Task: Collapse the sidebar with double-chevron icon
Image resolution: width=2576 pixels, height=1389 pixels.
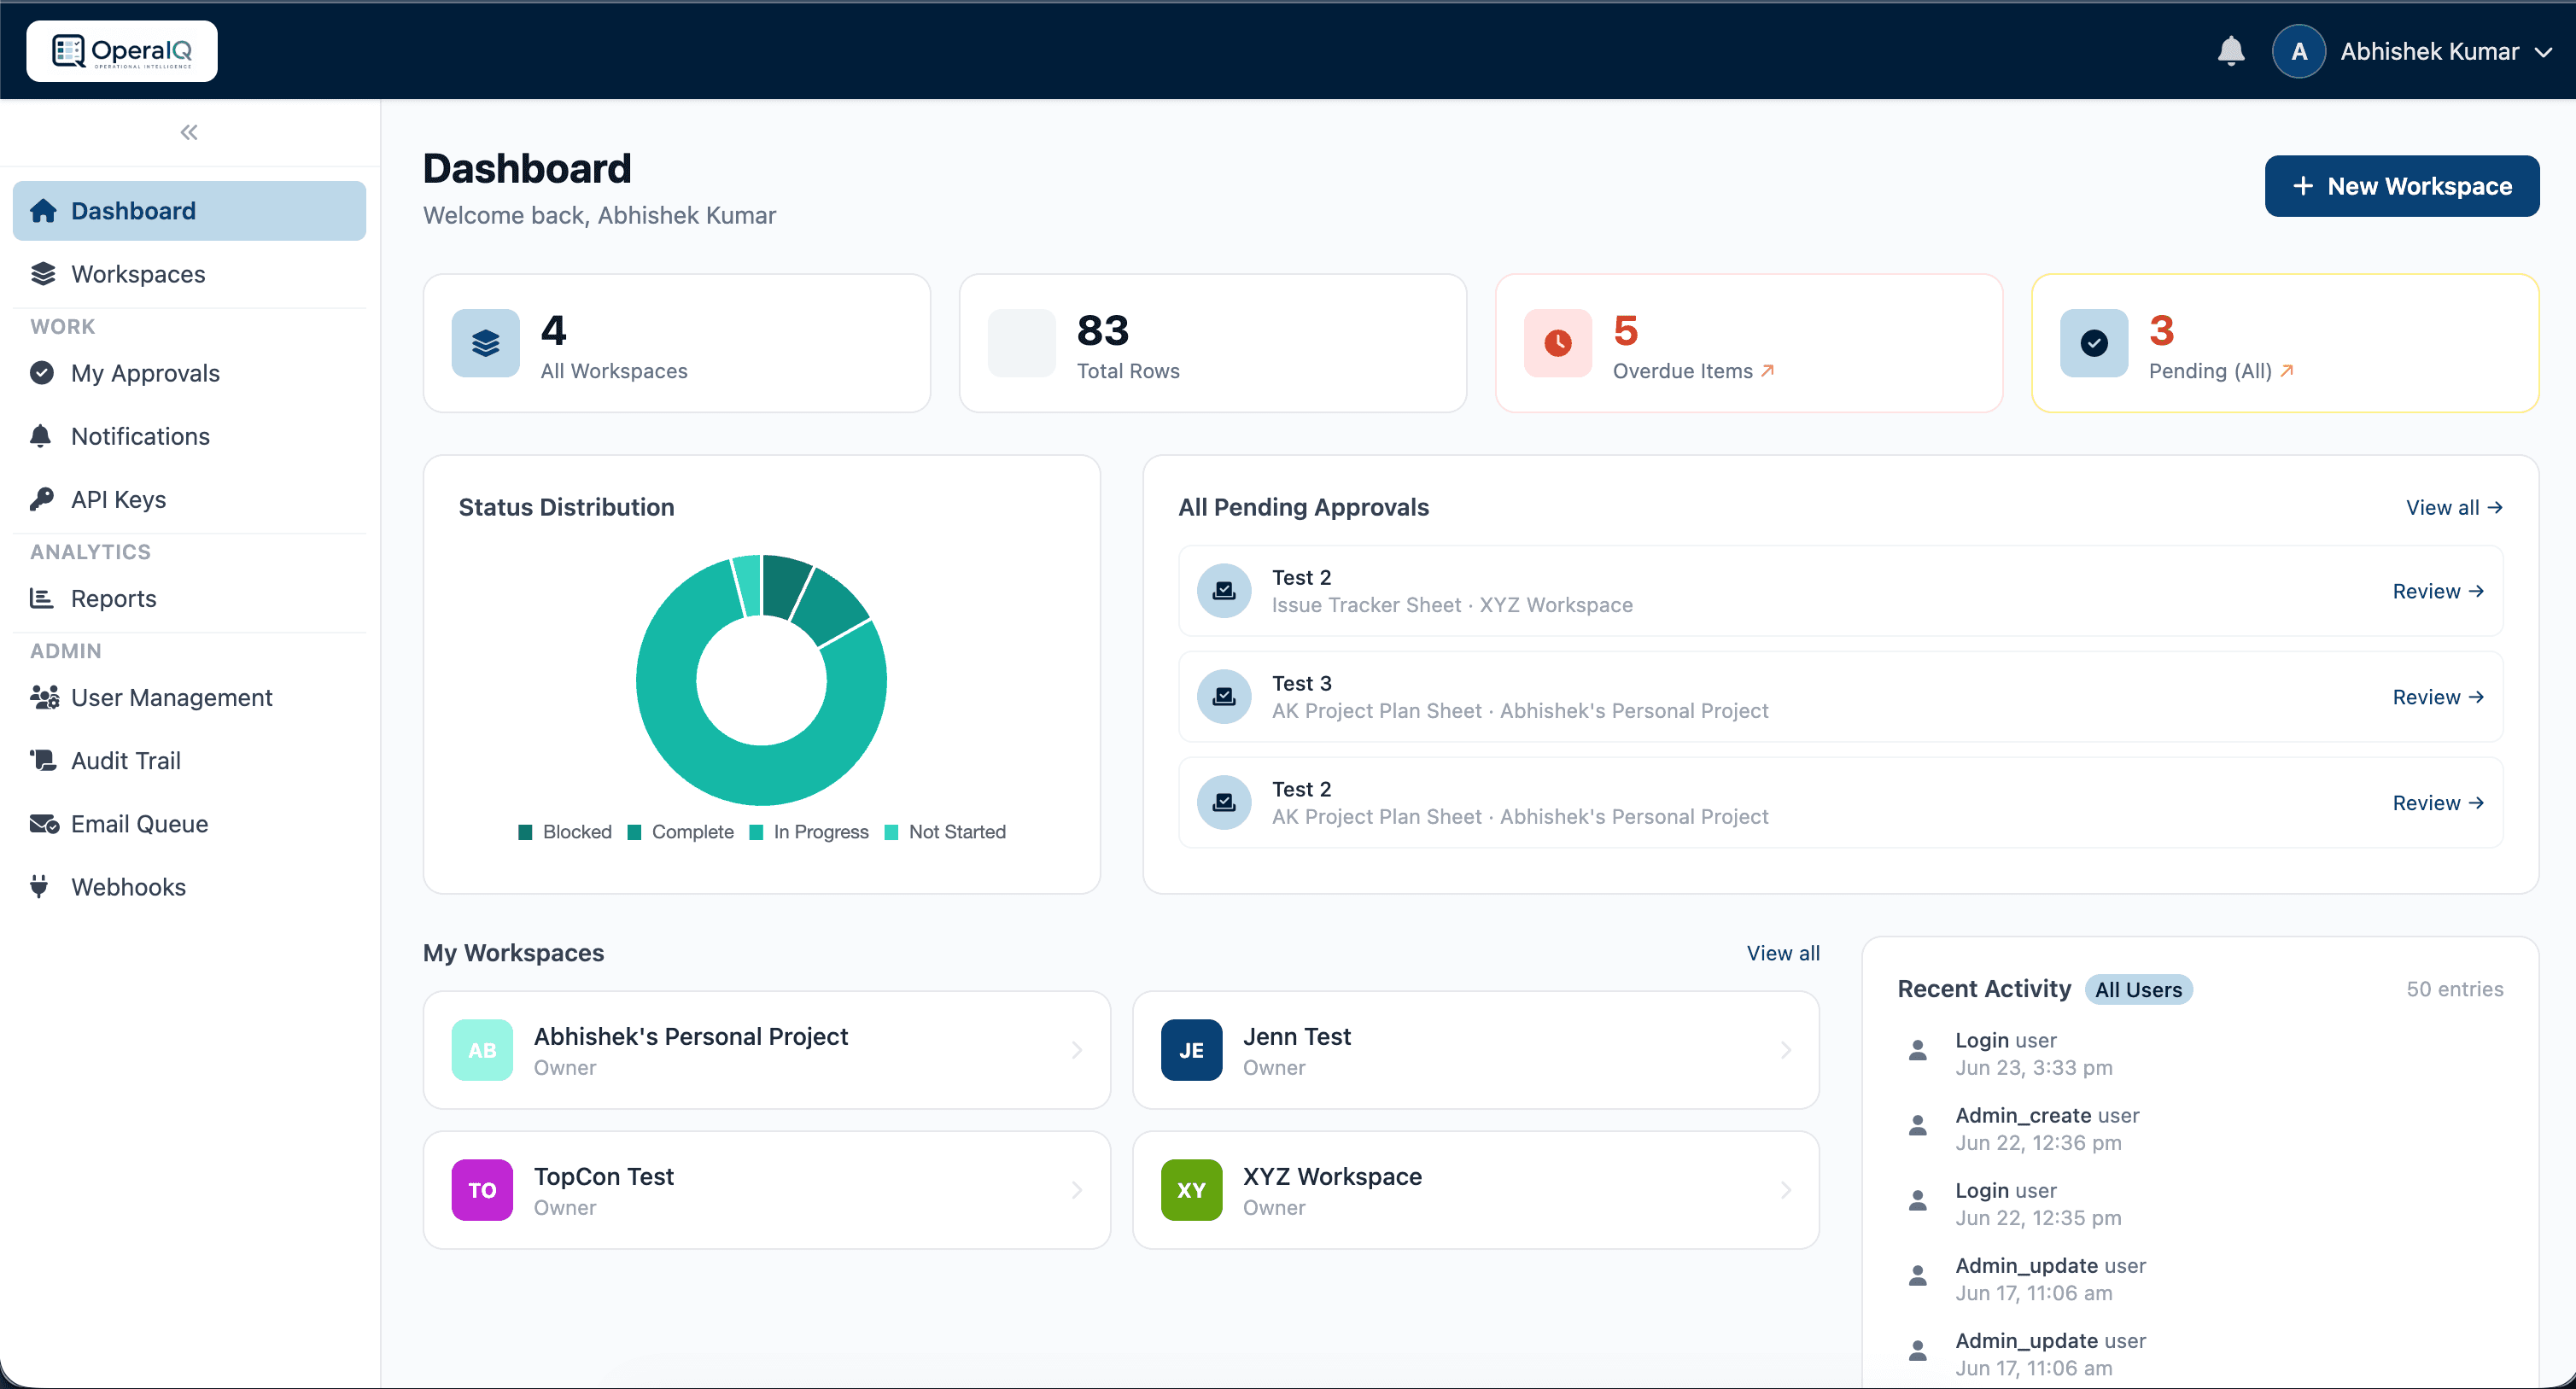Action: click(189, 132)
